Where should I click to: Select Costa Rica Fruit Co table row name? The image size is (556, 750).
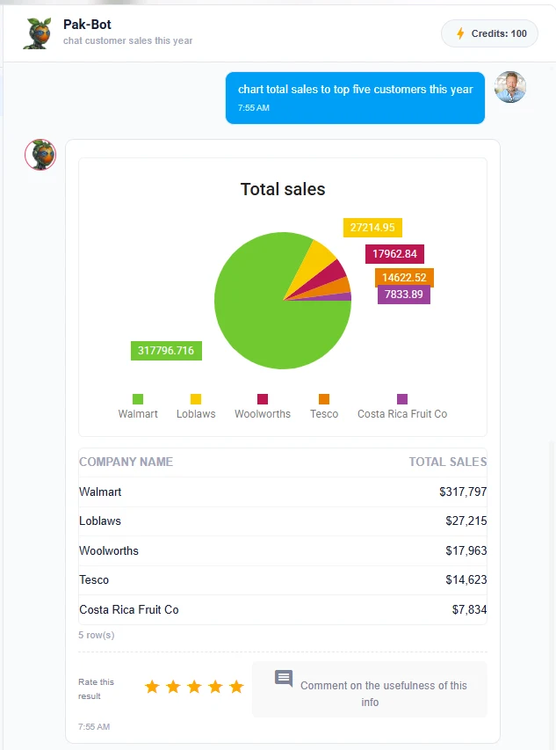point(129,609)
